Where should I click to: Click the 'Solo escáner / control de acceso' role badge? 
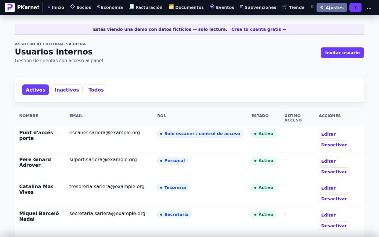(x=200, y=134)
